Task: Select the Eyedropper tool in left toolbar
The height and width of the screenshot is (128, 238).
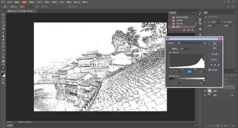Action: (x=3, y=68)
